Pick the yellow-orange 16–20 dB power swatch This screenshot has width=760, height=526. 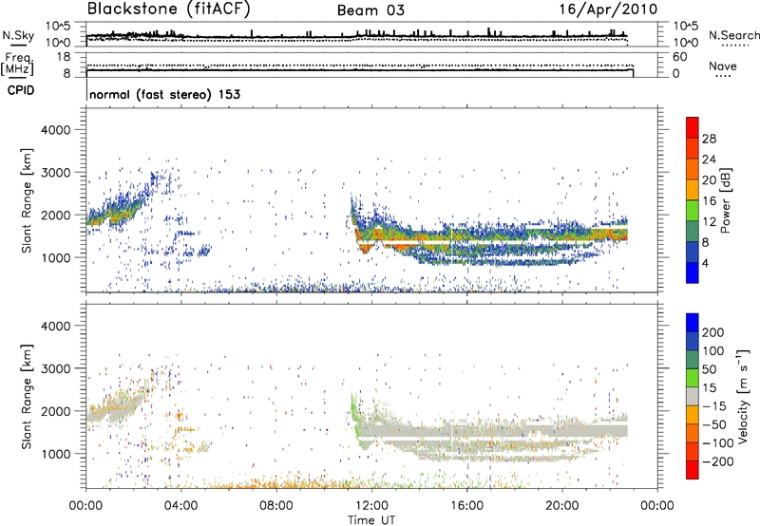[x=693, y=190]
